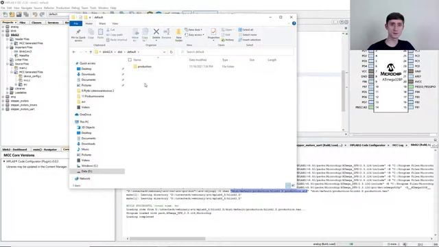Screen dimensions: 439x247
Task: Toggle pin PB7 on the chip package view
Action: (x=371, y=87)
